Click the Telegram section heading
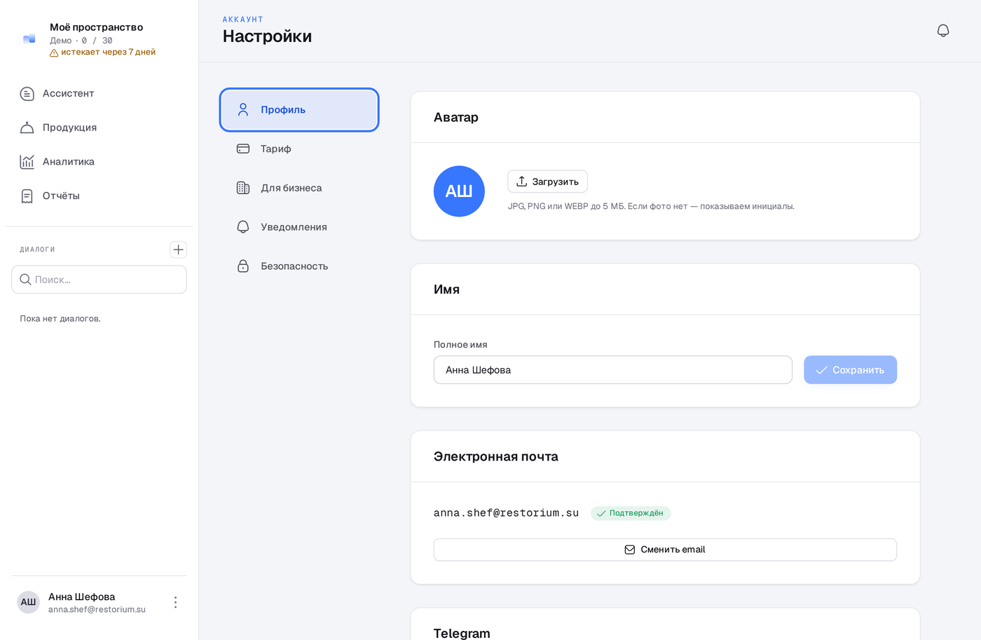This screenshot has height=640, width=981. (462, 633)
